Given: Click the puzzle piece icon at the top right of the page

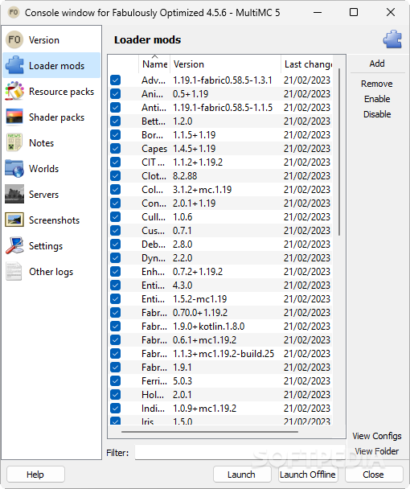Looking at the screenshot, I should click(392, 39).
